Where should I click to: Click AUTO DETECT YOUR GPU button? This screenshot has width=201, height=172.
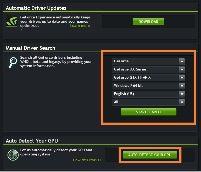pyautogui.click(x=150, y=155)
